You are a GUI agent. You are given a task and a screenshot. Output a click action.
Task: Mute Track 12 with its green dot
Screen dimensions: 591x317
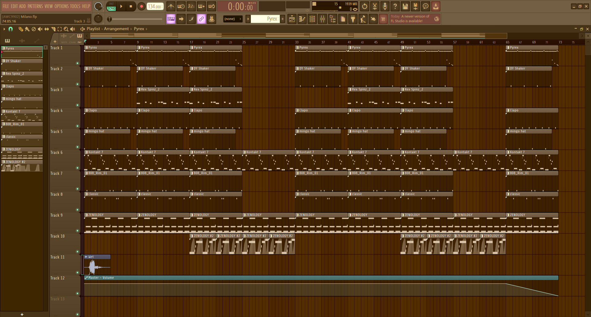pos(77,294)
